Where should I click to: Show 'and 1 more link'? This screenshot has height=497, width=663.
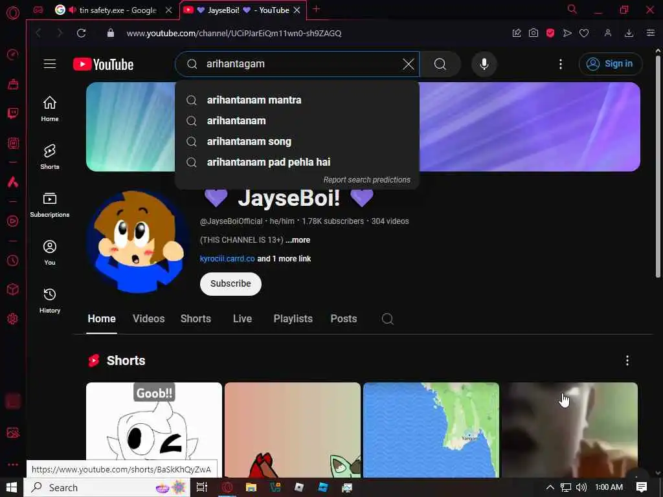284,259
